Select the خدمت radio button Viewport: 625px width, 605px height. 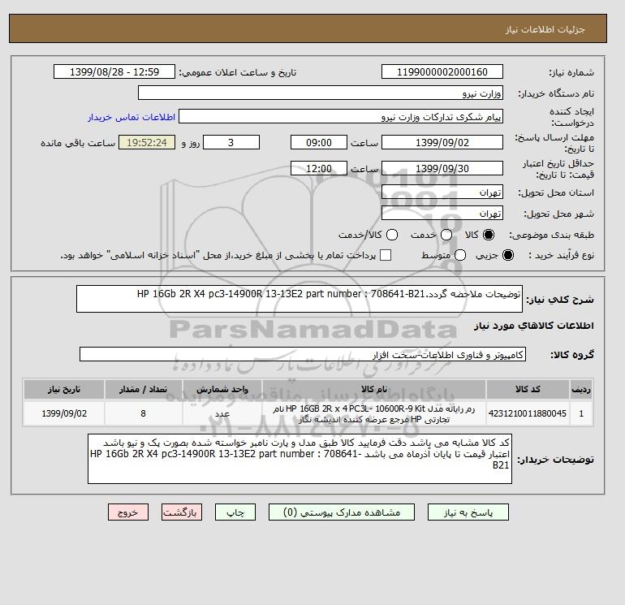click(446, 235)
